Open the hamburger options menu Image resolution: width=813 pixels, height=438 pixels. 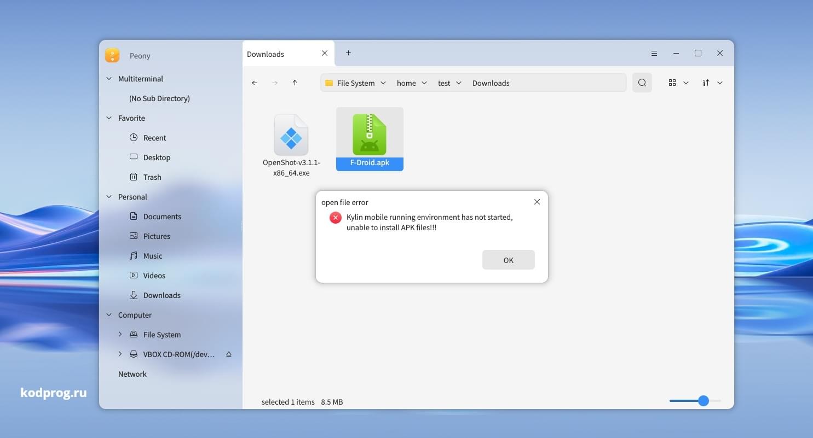(654, 53)
